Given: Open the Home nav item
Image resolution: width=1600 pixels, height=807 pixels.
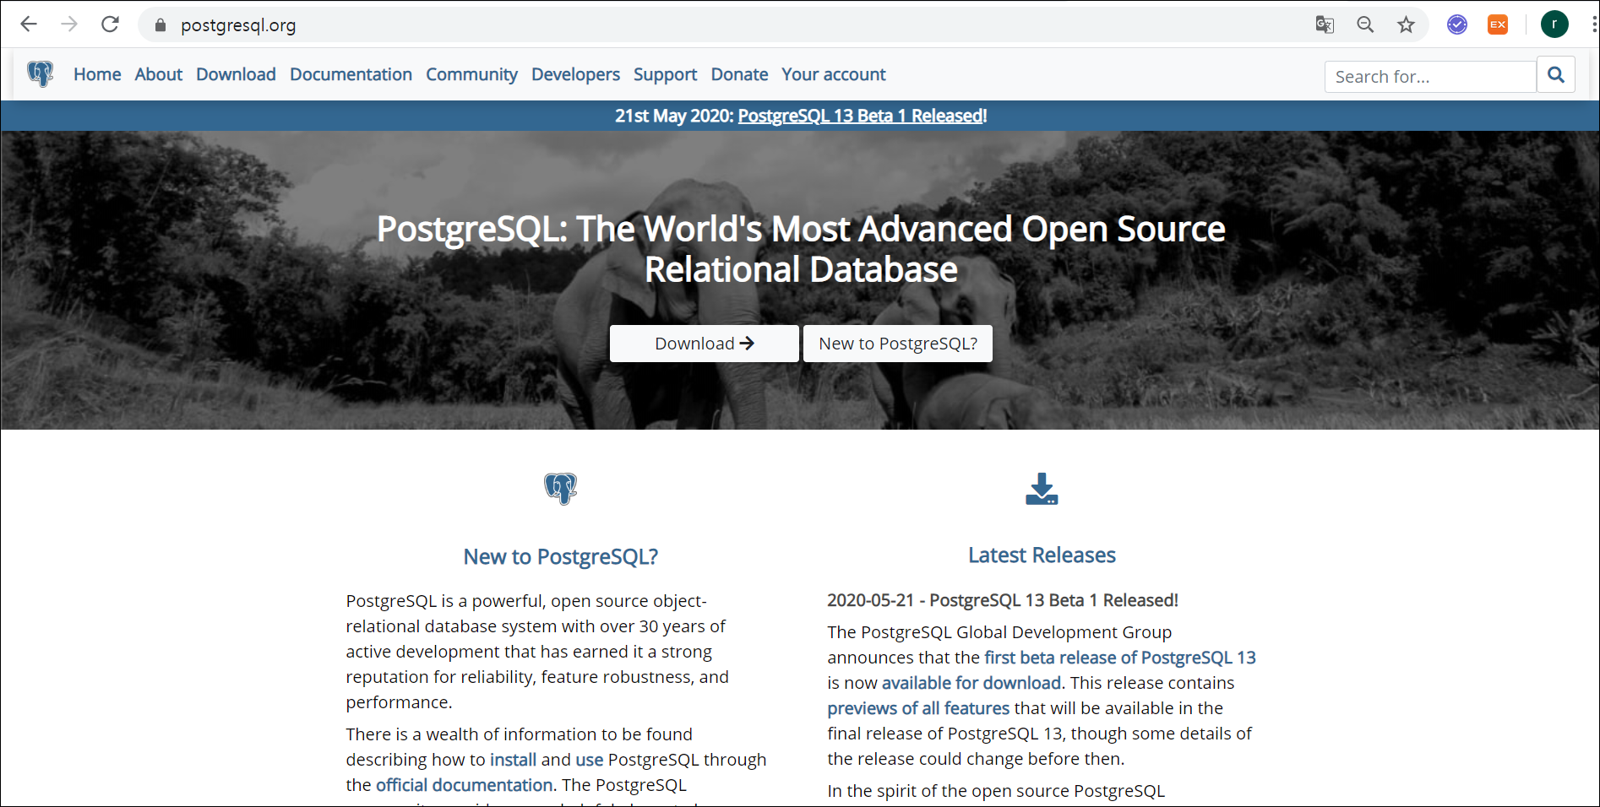Looking at the screenshot, I should click(x=97, y=74).
